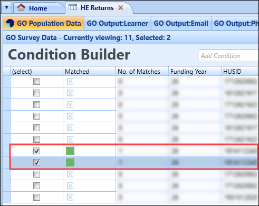Screen dimensions: 259x206
Task: Tick the checkbox in the second grid row
Action: 36,93
